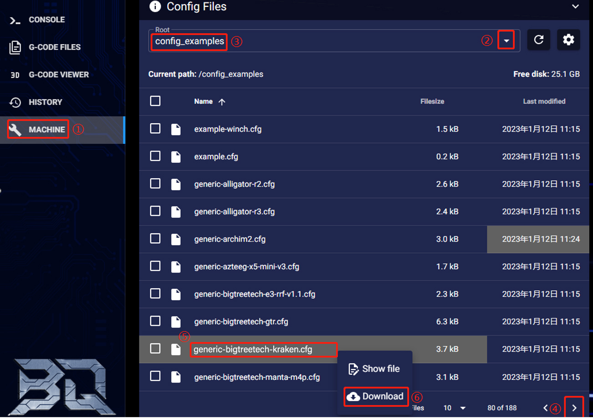This screenshot has height=418, width=593.
Task: Tick the select-all checkbox in header row
Action: 155,101
